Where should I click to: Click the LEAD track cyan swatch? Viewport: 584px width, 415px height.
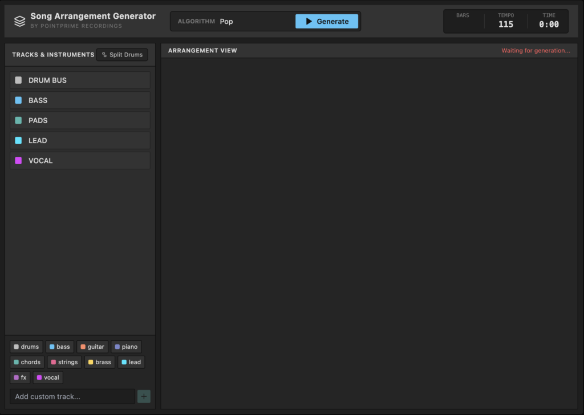18,140
